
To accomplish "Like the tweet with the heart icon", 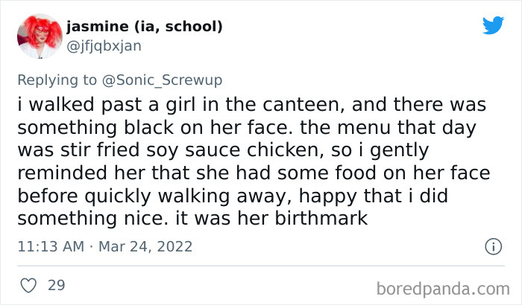I will (x=28, y=285).
